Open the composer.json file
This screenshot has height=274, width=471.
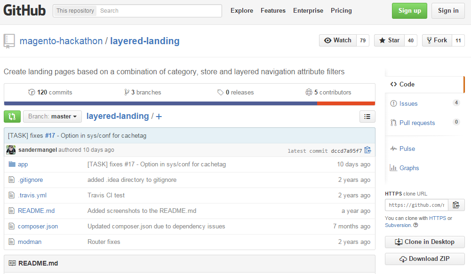[x=38, y=227]
